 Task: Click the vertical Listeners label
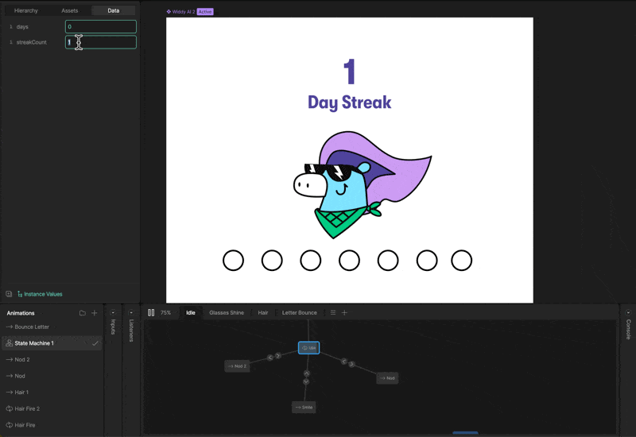tap(131, 331)
